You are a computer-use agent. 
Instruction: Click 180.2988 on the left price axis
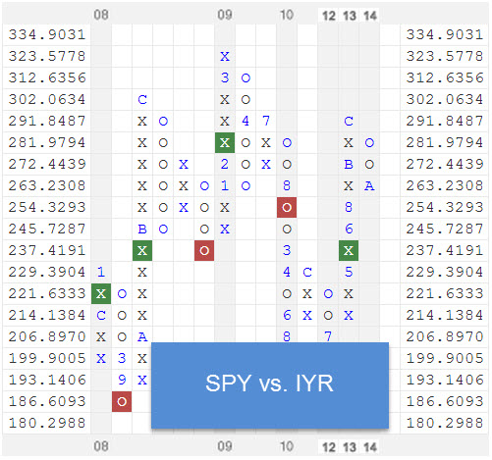pyautogui.click(x=47, y=423)
